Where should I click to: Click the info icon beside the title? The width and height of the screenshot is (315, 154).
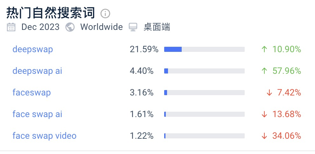105,13
